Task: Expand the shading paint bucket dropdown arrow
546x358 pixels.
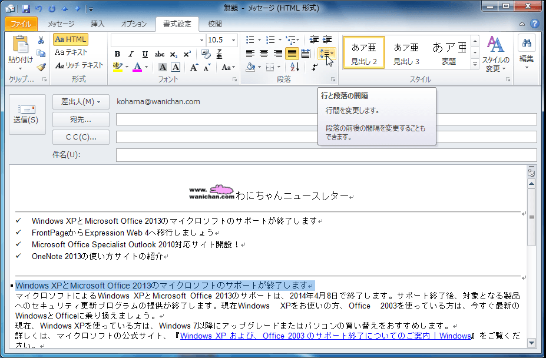Action: 259,67
